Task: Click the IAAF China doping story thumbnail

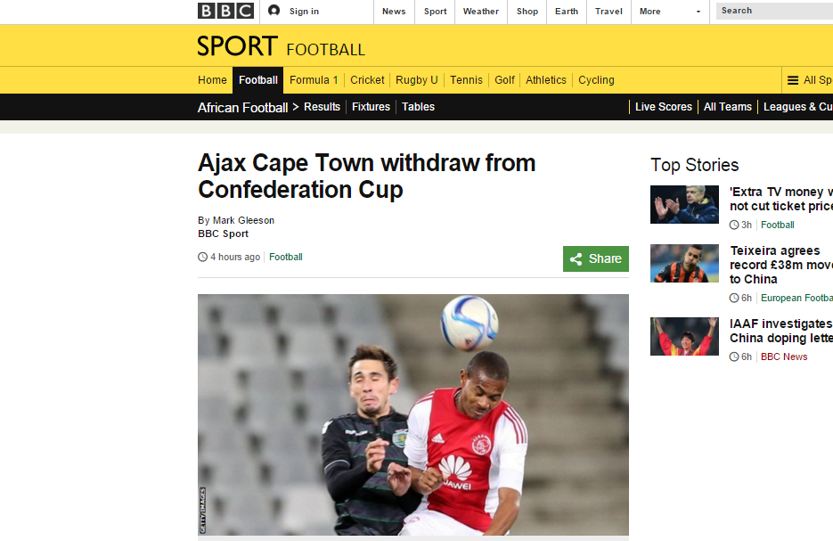Action: coord(684,336)
